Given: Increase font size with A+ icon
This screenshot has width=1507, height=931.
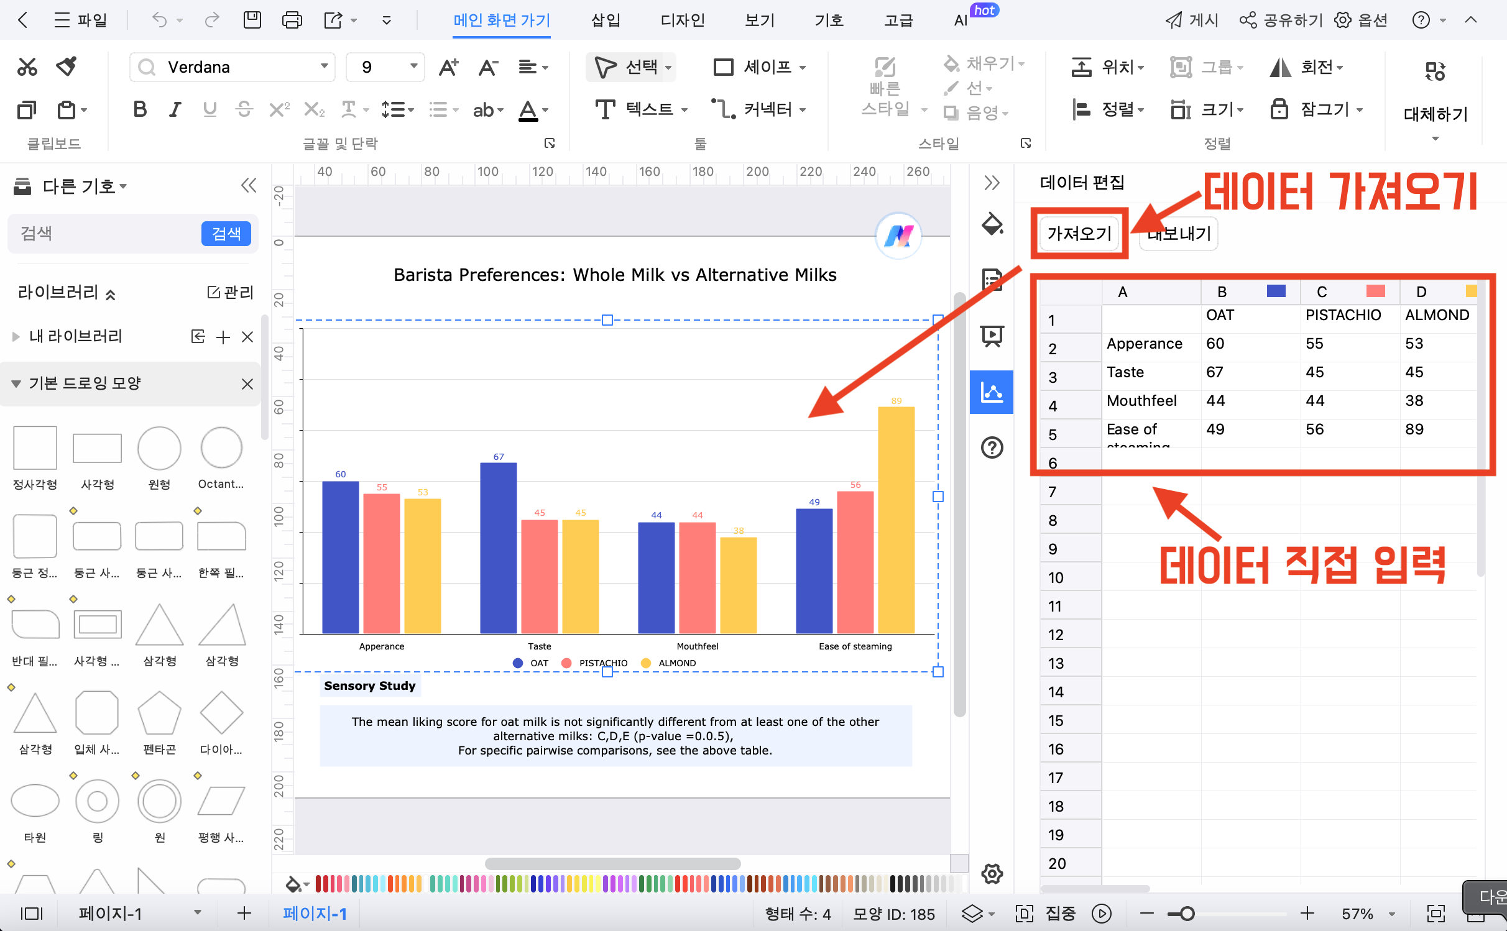Looking at the screenshot, I should coord(448,66).
